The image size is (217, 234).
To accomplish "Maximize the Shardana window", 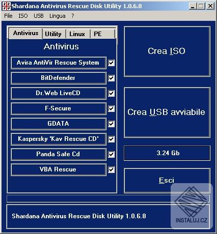I will [x=201, y=6].
